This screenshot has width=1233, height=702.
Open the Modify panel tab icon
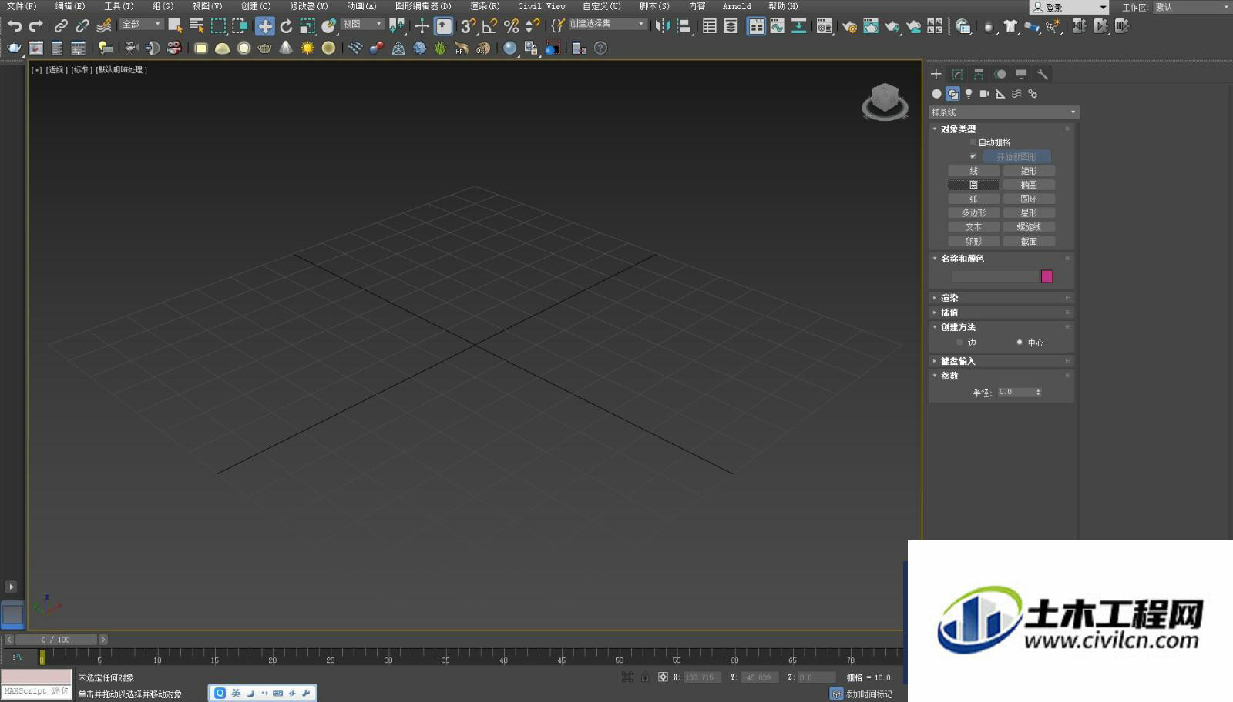point(957,74)
